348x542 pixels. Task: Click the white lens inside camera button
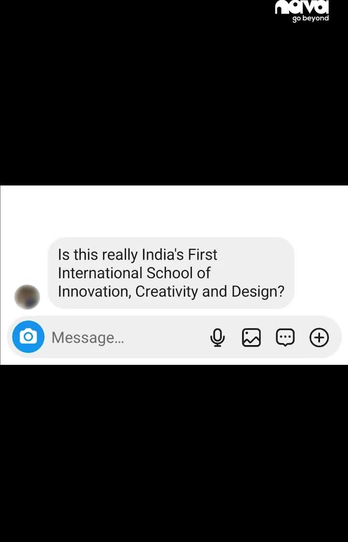29,337
